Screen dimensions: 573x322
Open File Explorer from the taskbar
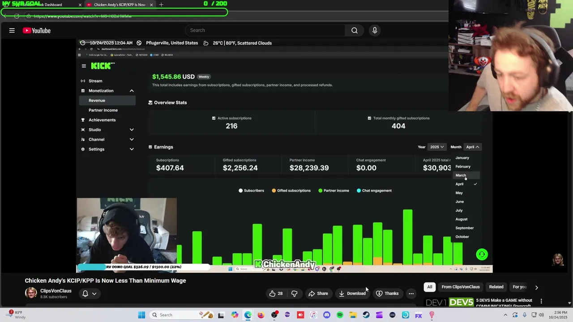coord(353,315)
